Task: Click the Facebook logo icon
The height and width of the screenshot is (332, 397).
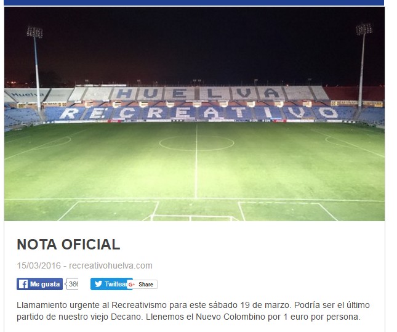Action: pos(23,284)
